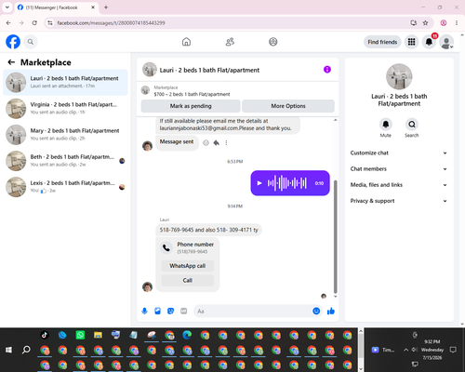Expand Chat members section
This screenshot has height=372, width=465.
[399, 169]
